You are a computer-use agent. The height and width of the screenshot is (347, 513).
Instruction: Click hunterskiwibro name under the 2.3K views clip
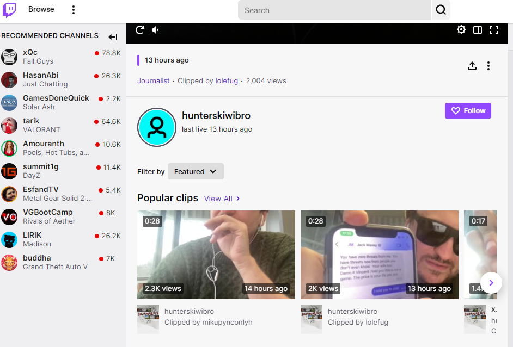(x=189, y=312)
